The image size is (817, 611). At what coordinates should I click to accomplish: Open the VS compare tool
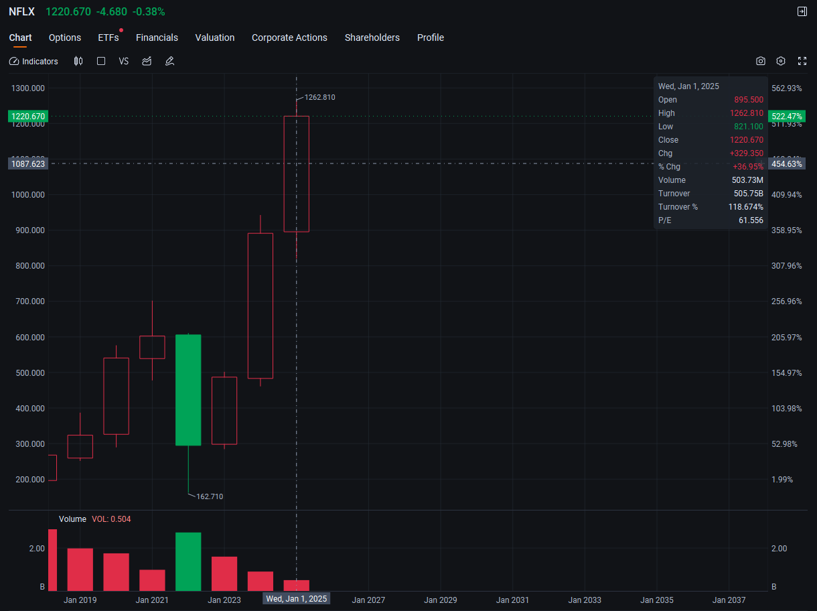(x=124, y=61)
